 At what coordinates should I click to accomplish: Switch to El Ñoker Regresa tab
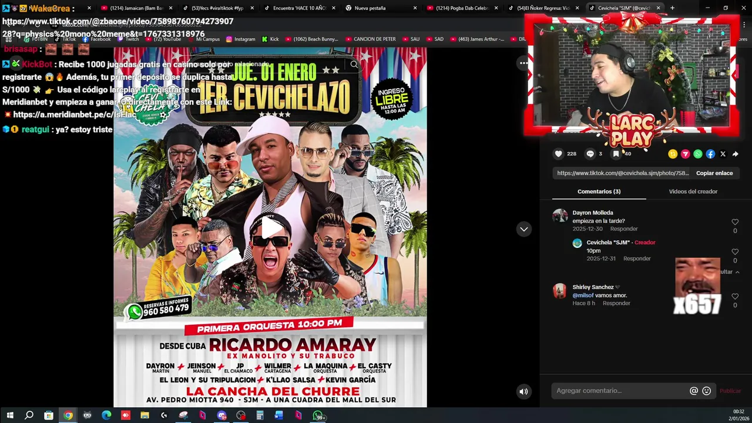pos(543,8)
